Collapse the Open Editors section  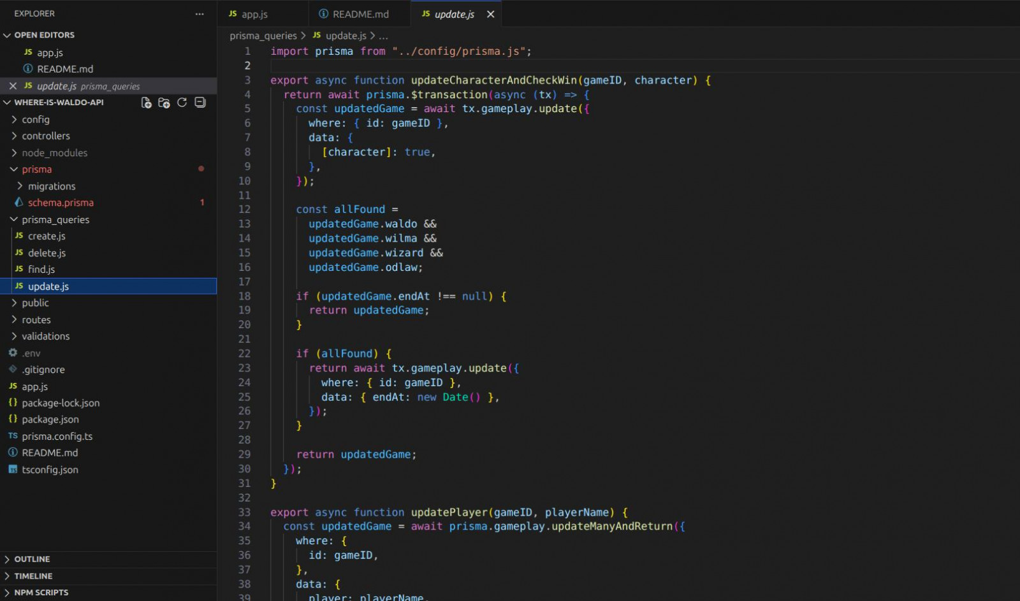(x=8, y=35)
